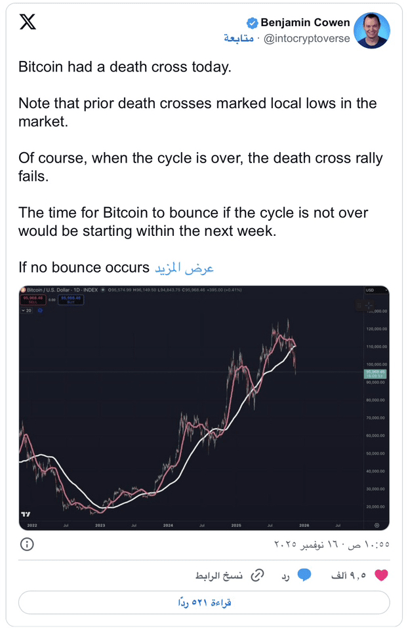Open the @intocryptoverse handle link
Screen dimensions: 408x633
point(306,39)
